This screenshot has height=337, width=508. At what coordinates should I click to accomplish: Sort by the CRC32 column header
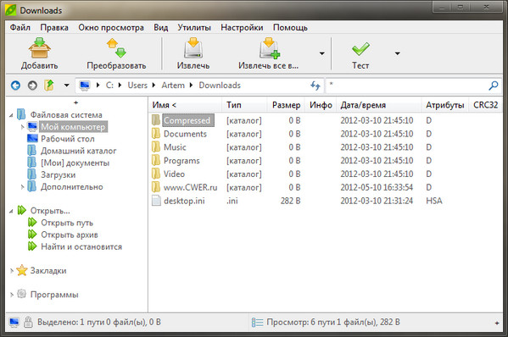pos(485,105)
